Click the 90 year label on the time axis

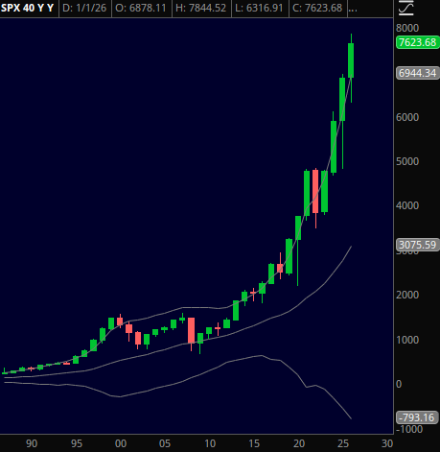[32, 443]
